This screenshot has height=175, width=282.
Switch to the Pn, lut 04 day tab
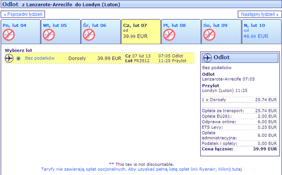point(21,31)
